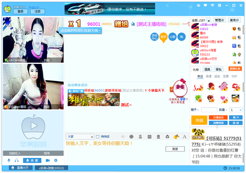Expand the 全部../187 user list dropdown
The image size is (246, 173).
tap(209, 20)
